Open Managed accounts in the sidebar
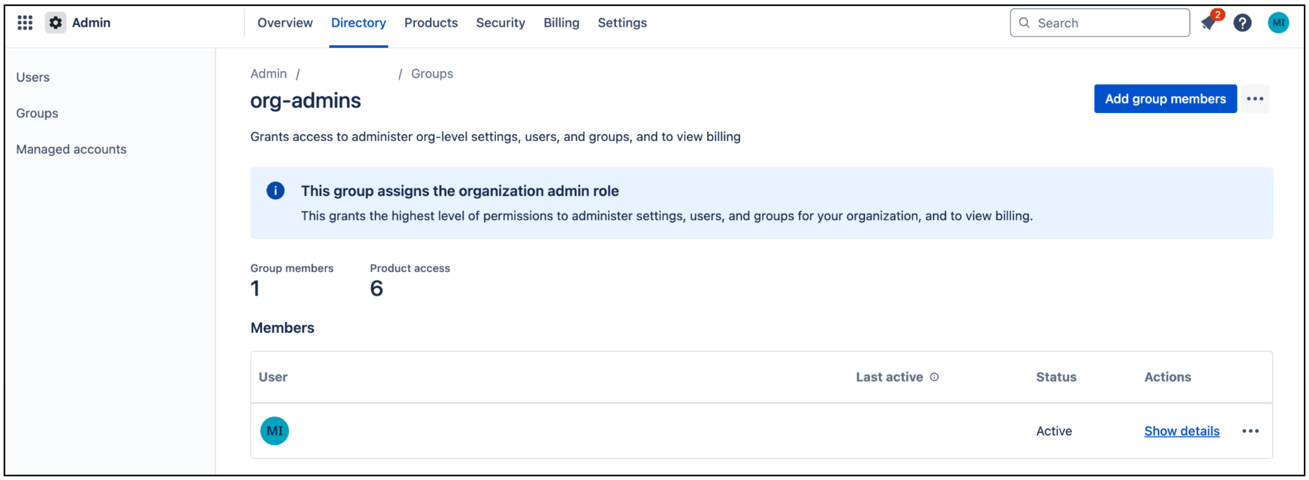Viewport: 1309px width, 480px height. [x=72, y=149]
